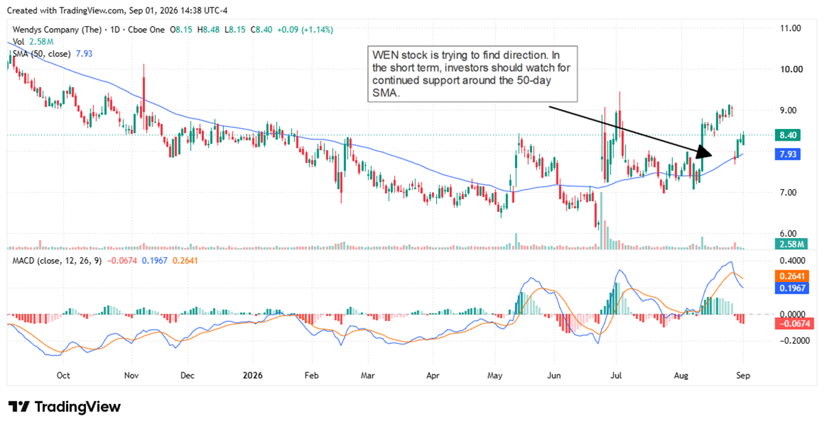Click the May label on time axis
Screen dimensions: 824x428
tap(494, 376)
